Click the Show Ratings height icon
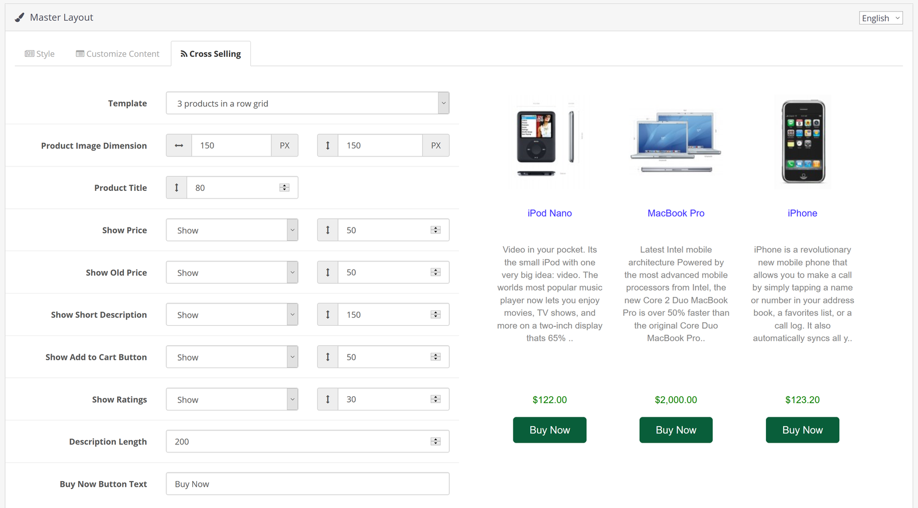 328,399
